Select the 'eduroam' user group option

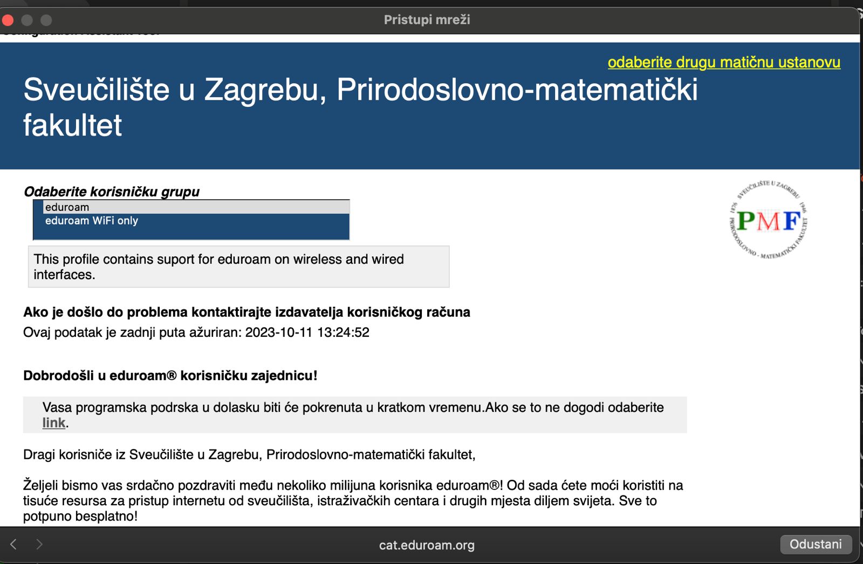point(67,207)
